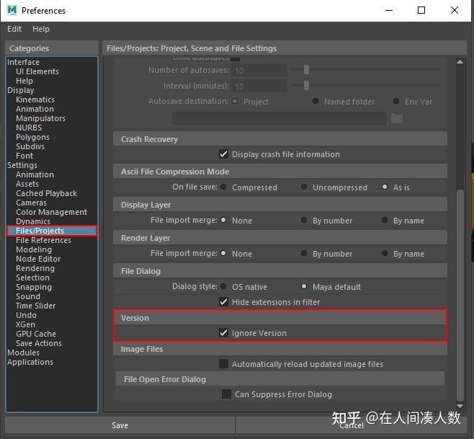The image size is (474, 439).
Task: Select Selection category
Action: click(x=32, y=278)
